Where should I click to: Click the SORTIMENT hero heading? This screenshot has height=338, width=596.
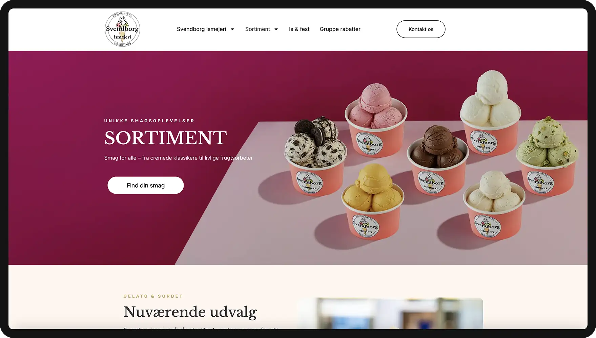point(165,138)
